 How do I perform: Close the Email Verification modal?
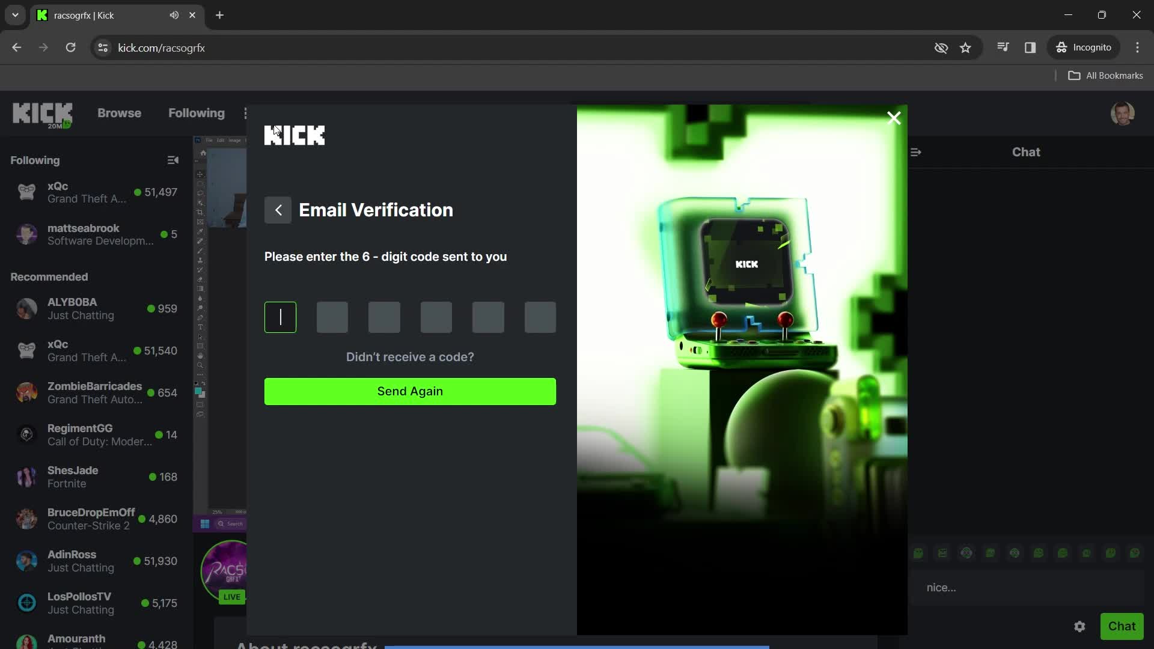pyautogui.click(x=894, y=118)
